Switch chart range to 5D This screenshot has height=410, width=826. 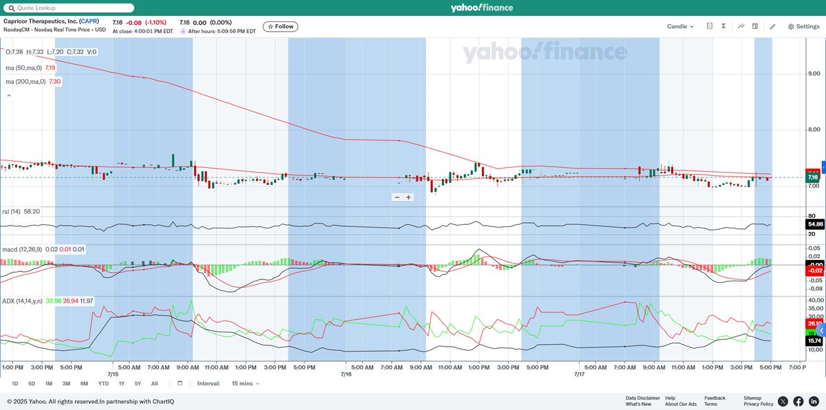[x=32, y=383]
